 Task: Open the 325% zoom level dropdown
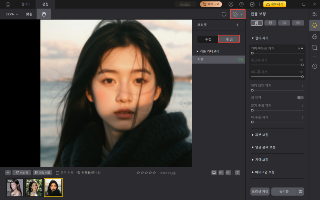point(12,14)
